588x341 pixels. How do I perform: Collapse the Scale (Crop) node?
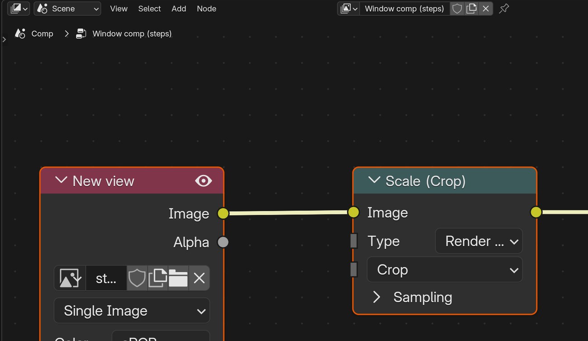(x=374, y=180)
